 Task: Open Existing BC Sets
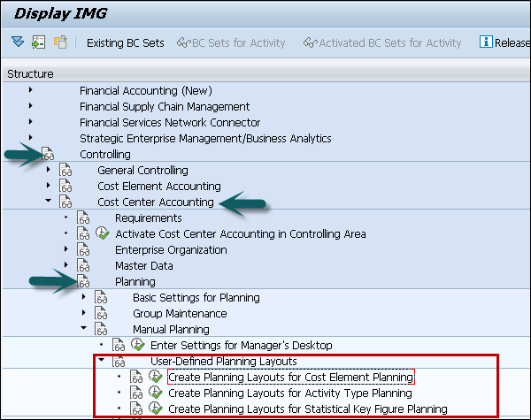tap(125, 42)
